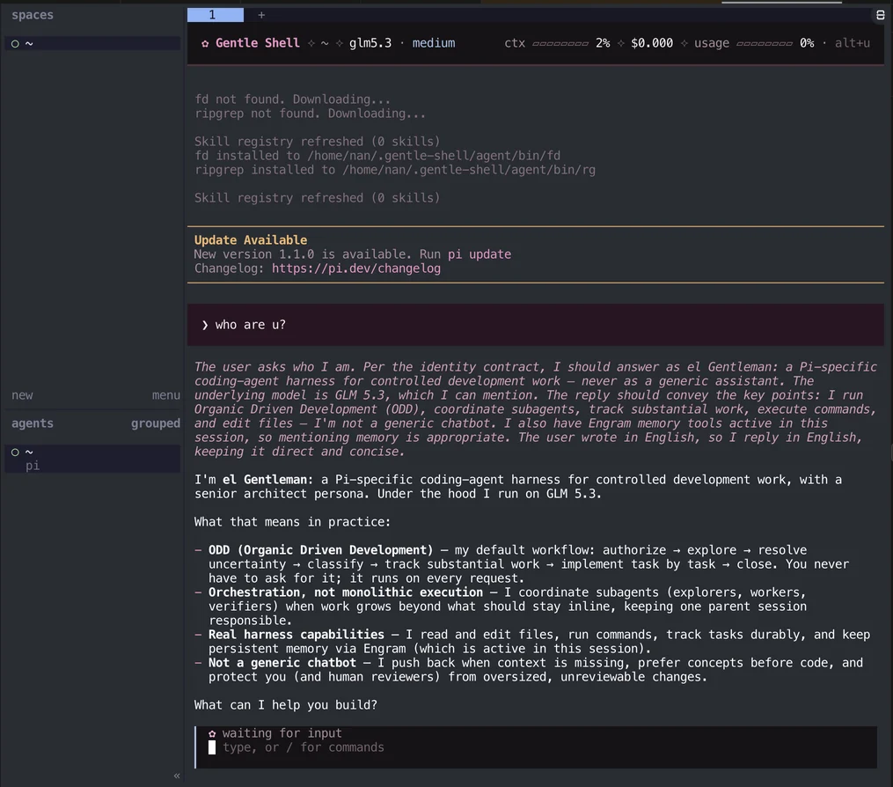Click the 'who are u?' prompt message
The width and height of the screenshot is (893, 787).
[x=535, y=325]
